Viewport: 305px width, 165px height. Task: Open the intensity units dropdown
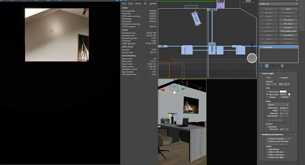point(284,84)
